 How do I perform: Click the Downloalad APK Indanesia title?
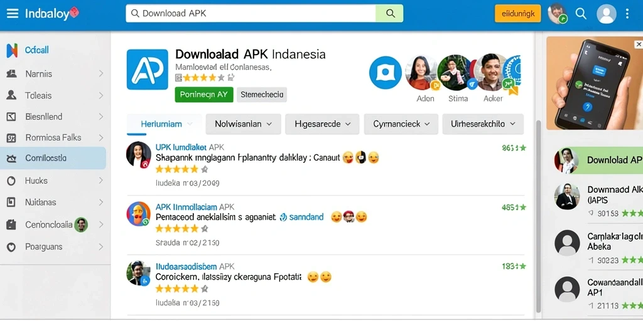(x=250, y=54)
